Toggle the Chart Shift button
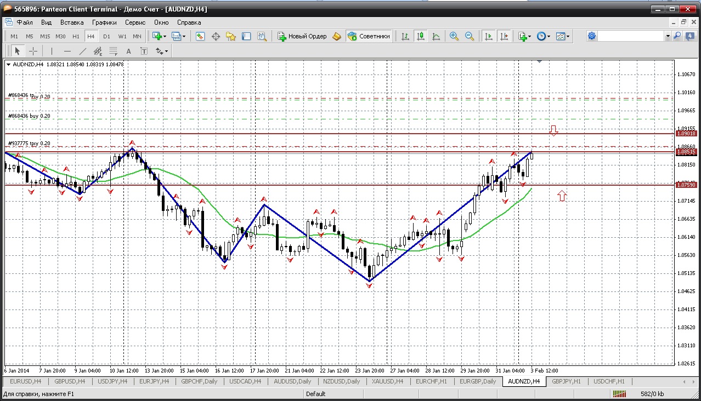This screenshot has width=701, height=401. 504,36
